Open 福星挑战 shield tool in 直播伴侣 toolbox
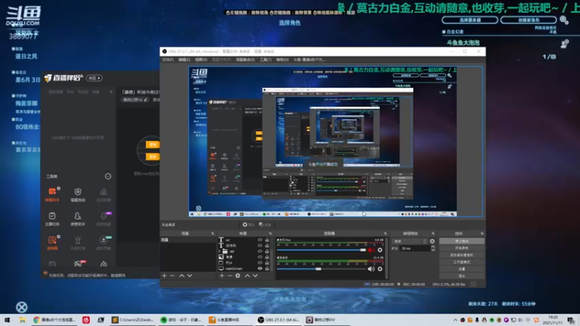Screen dimensions: 580x326 click(x=78, y=194)
